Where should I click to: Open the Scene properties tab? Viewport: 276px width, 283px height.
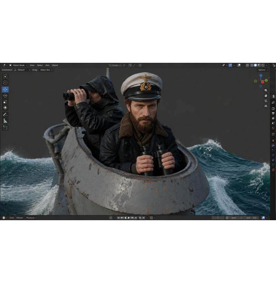pyautogui.click(x=273, y=123)
